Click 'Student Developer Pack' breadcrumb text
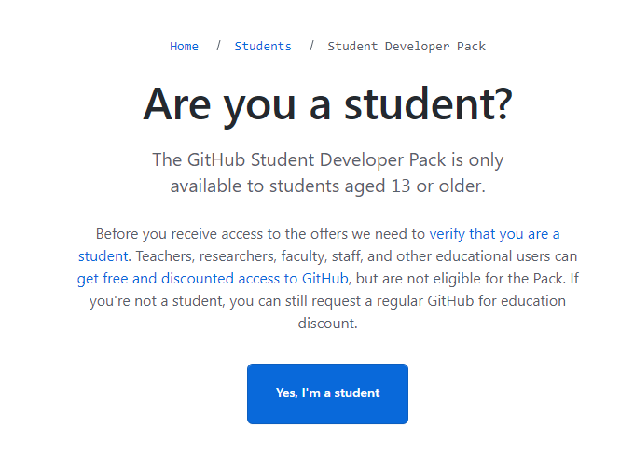Screen dimensions: 634x455 [407, 47]
